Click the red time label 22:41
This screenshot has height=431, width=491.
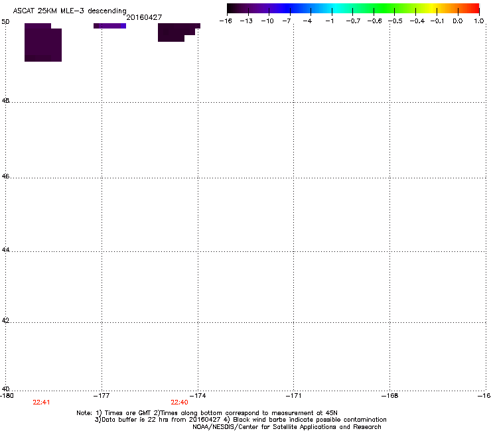point(41,402)
